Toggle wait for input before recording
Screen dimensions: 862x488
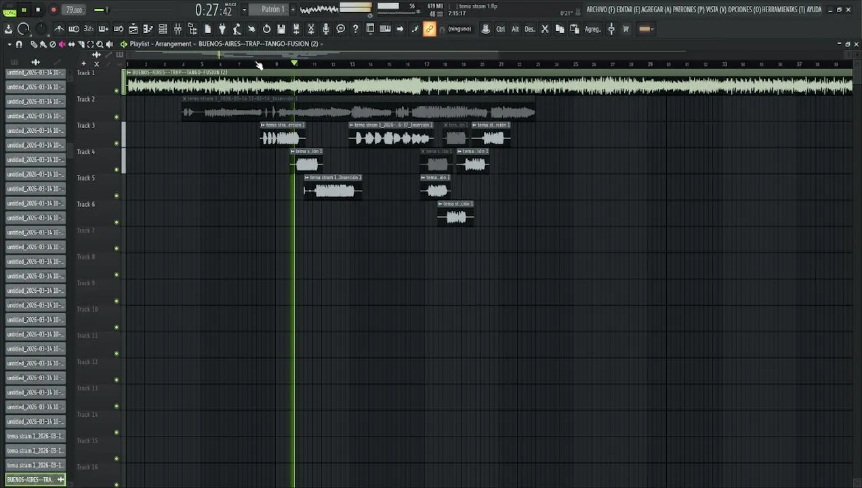(74, 28)
